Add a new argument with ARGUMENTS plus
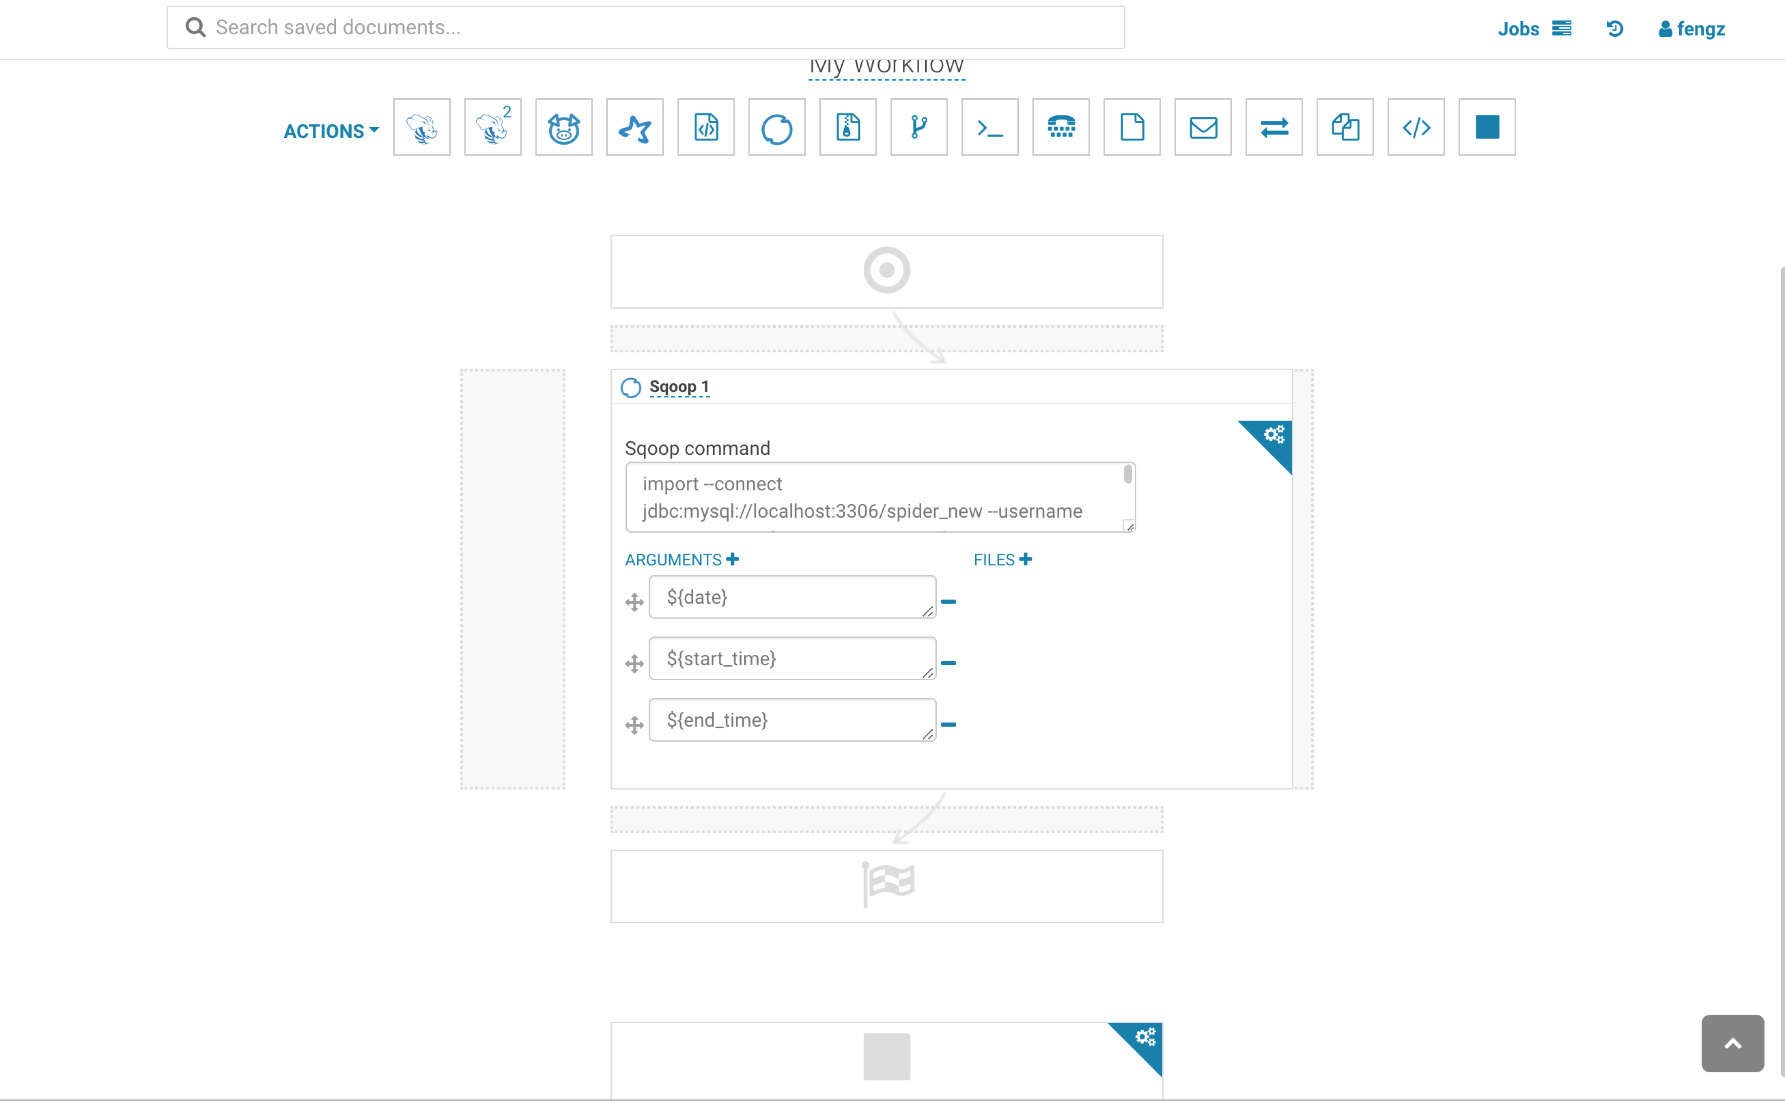Screen dimensions: 1785x1105 732,559
